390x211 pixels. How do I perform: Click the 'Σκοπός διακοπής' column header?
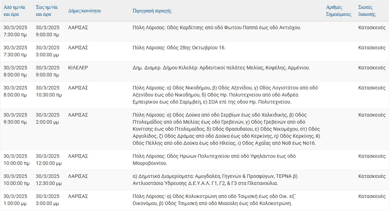pyautogui.click(x=367, y=11)
